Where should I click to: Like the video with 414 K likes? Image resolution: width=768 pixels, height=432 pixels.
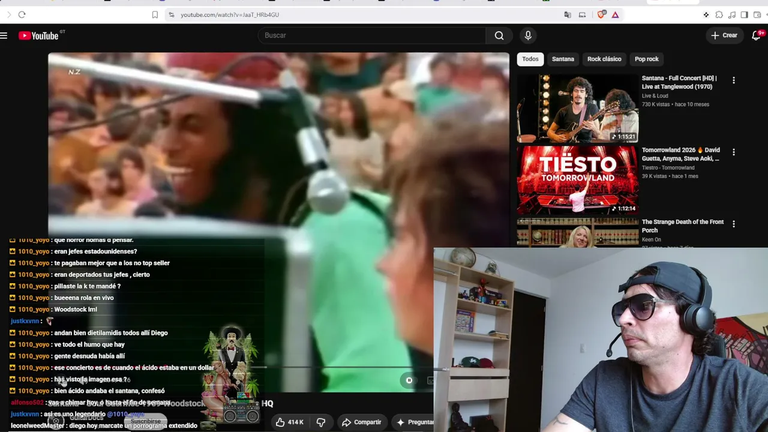[290, 422]
